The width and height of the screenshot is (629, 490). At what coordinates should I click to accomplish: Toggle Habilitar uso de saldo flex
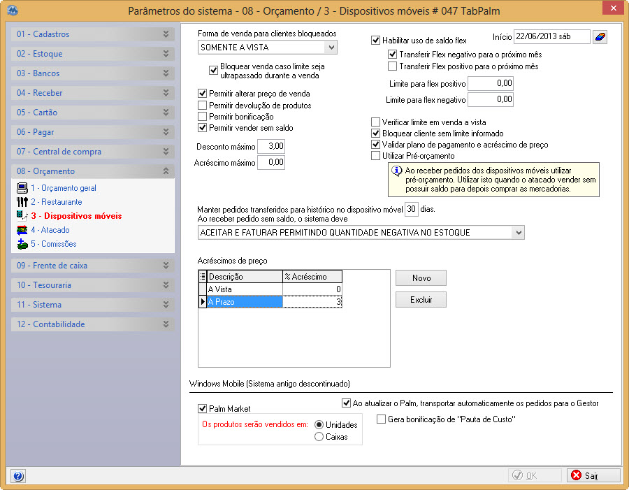coord(375,40)
